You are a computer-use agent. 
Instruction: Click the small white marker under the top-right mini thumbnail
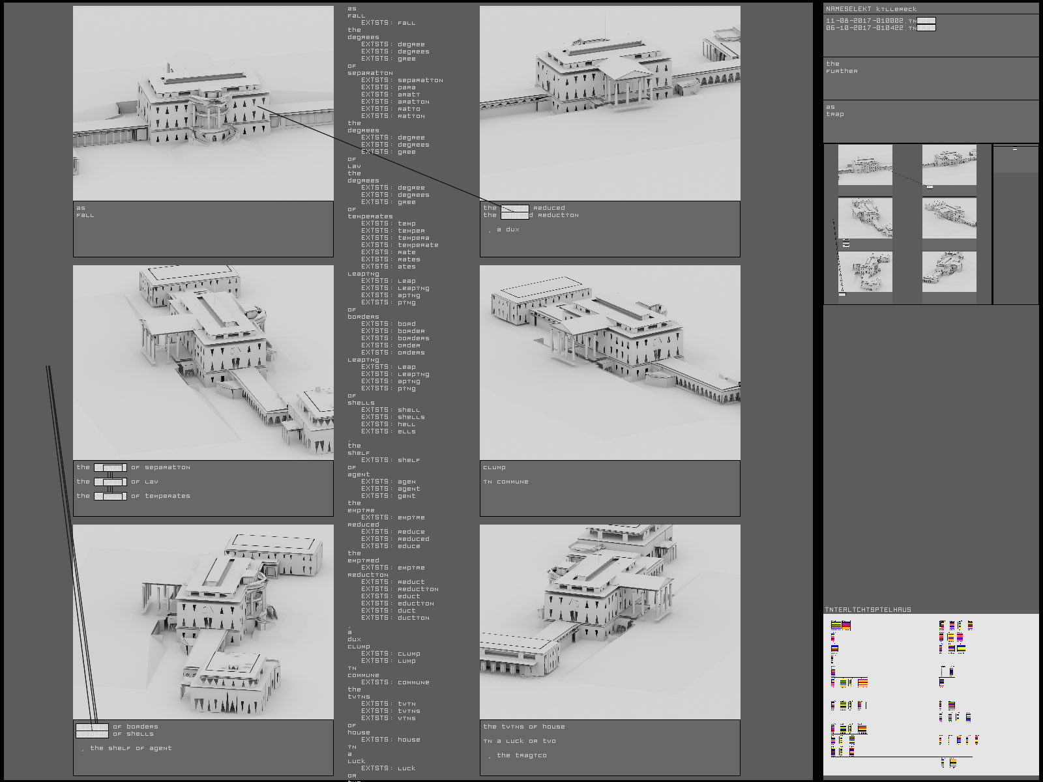[930, 187]
